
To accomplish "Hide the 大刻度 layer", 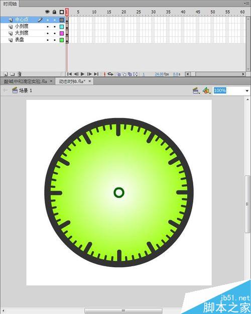I will tap(47, 33).
